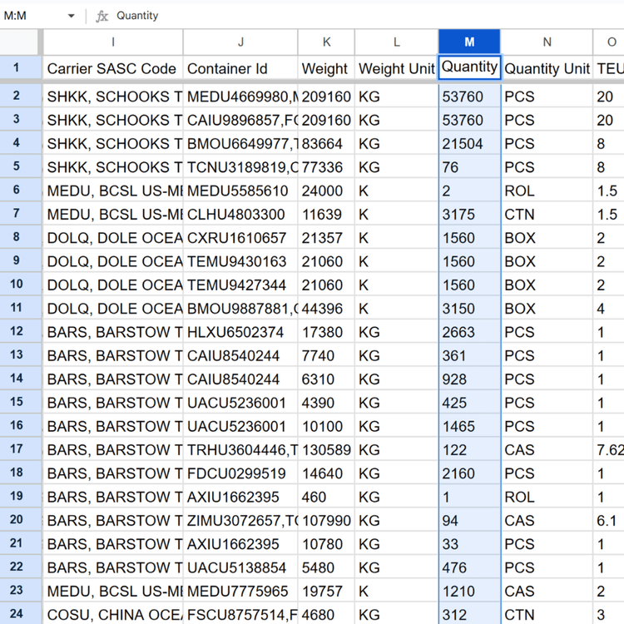Click container cell FDCU0299519
Image resolution: width=624 pixels, height=624 pixels.
tap(240, 473)
